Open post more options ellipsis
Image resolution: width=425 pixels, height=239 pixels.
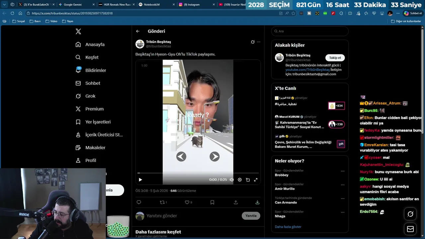(259, 42)
